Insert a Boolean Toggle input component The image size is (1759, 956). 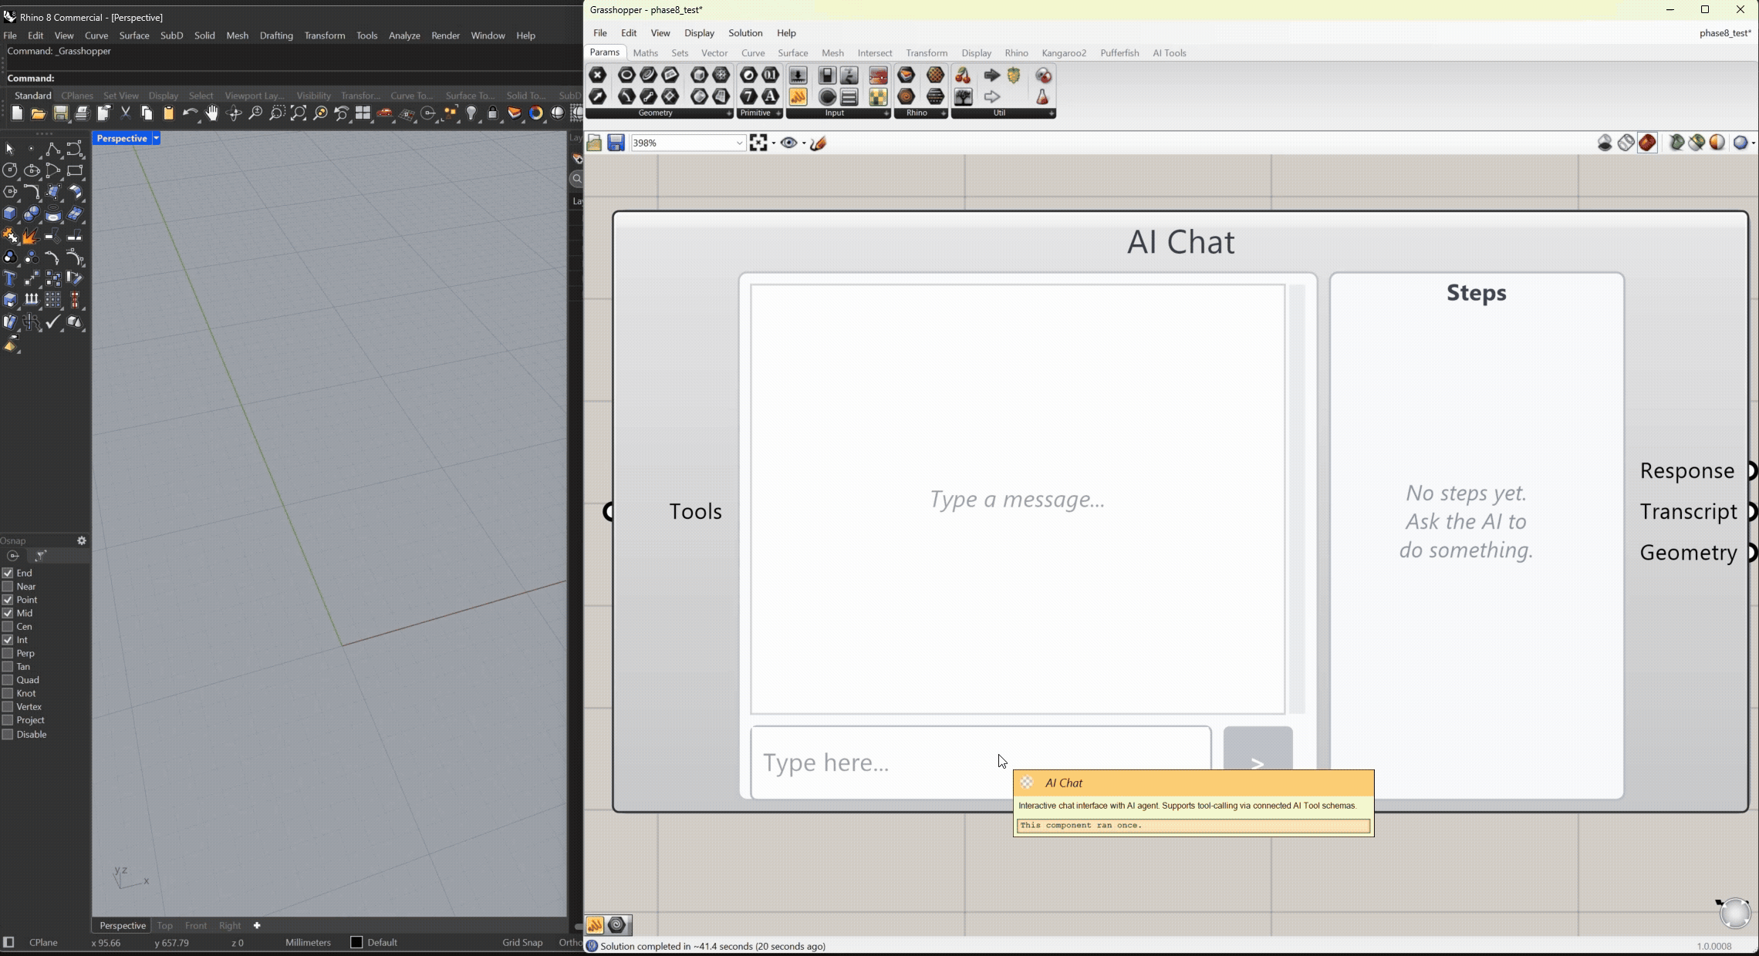click(827, 75)
